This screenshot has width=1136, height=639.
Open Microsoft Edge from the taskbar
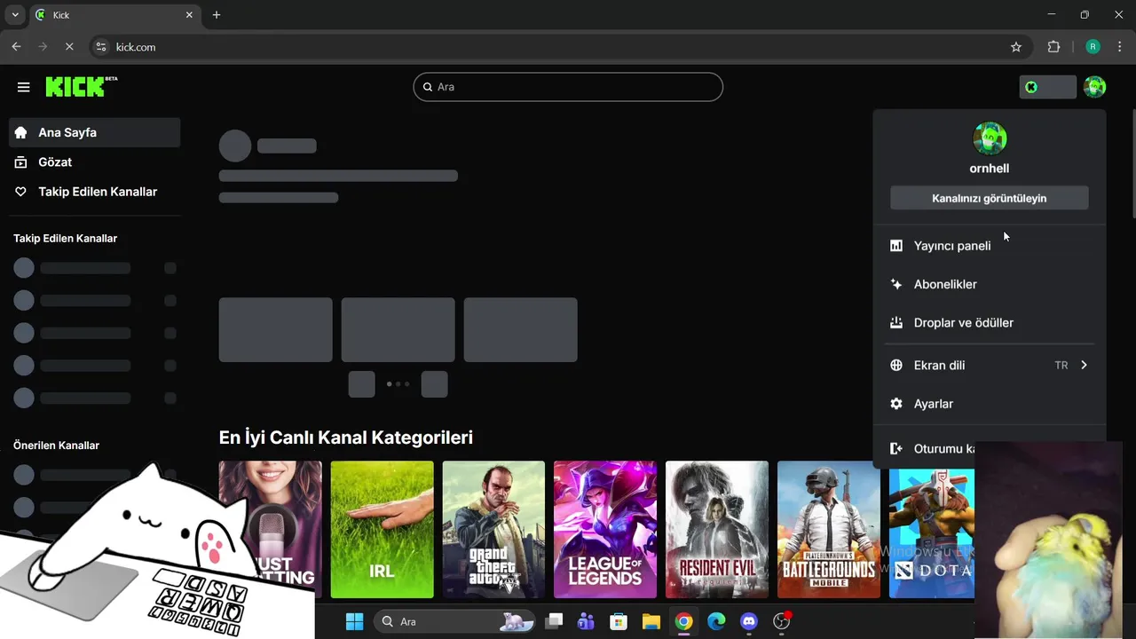(716, 621)
